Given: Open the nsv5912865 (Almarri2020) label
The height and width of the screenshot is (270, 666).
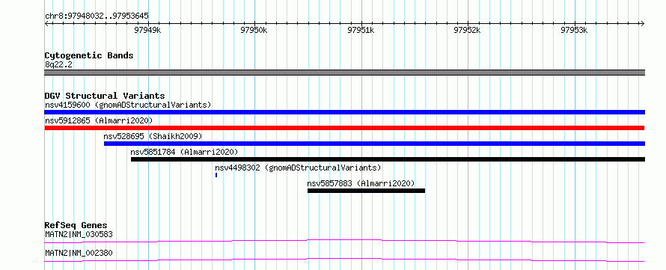Looking at the screenshot, I should [x=99, y=120].
